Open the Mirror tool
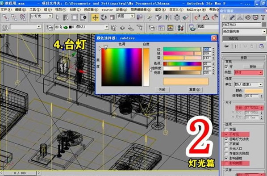267x176 pixels. tap(168, 17)
